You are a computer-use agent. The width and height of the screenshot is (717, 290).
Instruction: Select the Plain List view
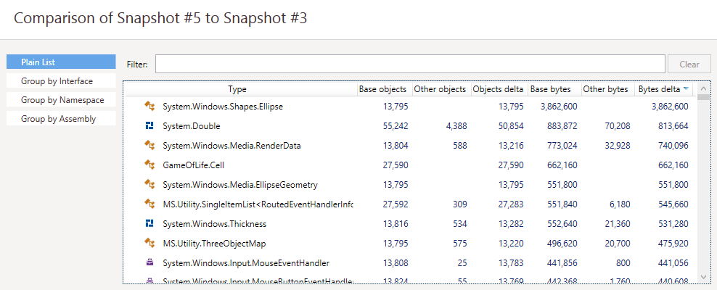(x=60, y=62)
